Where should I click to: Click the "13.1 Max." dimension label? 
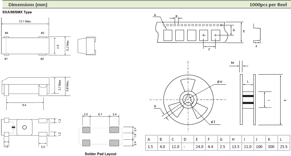pyautogui.click(x=25, y=21)
